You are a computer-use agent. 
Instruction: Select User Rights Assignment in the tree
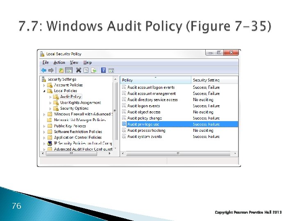coord(80,103)
